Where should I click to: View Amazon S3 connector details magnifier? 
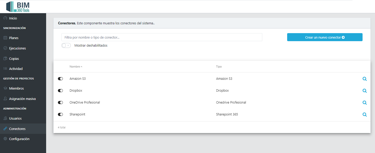365,79
